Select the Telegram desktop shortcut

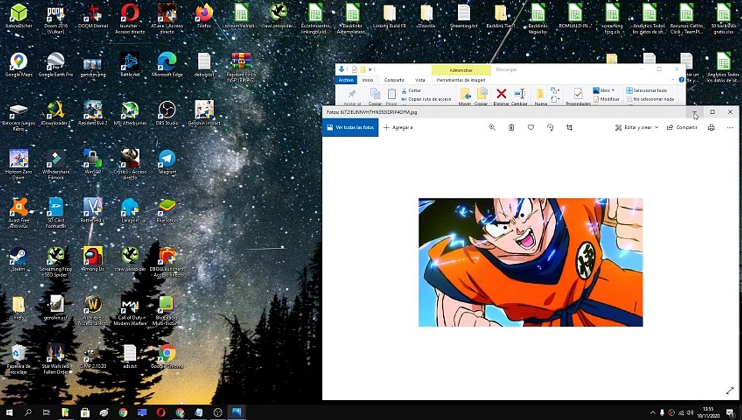pyautogui.click(x=167, y=162)
